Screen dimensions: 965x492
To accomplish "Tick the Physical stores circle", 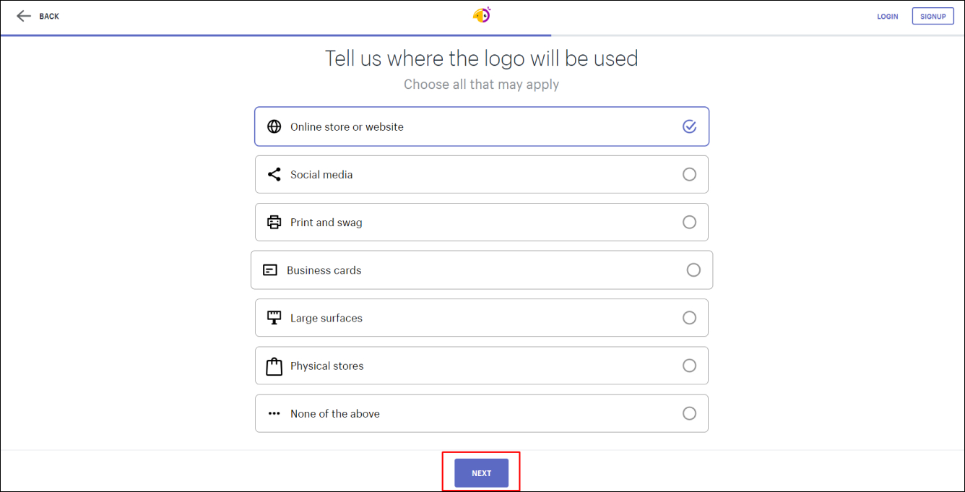I will click(x=689, y=366).
